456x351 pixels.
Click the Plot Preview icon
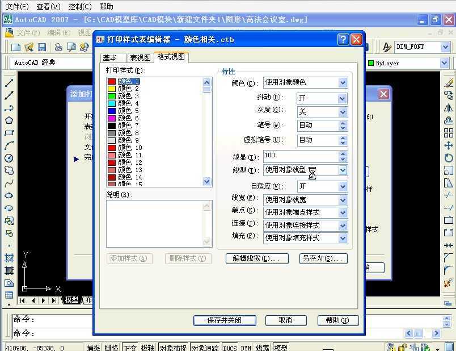(x=71, y=47)
